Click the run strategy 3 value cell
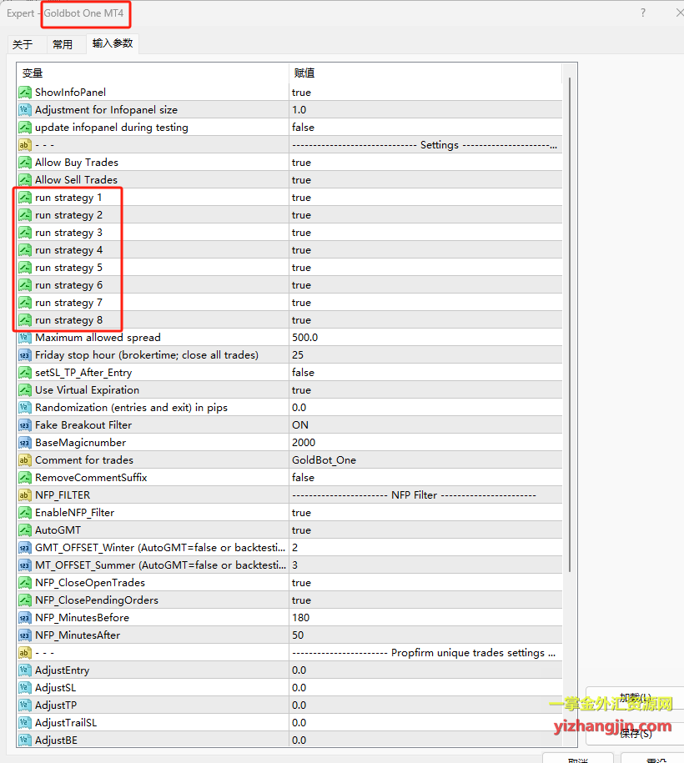Screen dimensions: 684x763 click(425, 232)
